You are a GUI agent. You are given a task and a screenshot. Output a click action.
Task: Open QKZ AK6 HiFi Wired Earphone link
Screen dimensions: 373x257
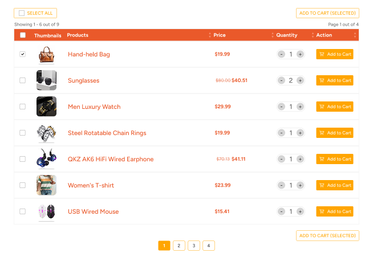(x=111, y=159)
